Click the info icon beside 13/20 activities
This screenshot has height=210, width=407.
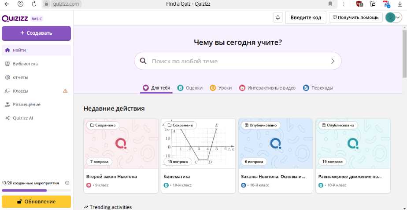[67, 183]
